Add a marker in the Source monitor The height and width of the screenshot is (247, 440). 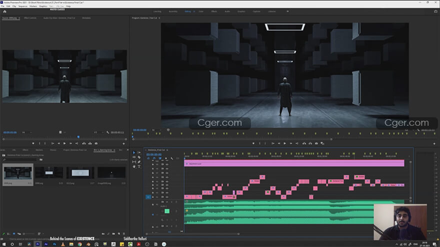point(33,143)
